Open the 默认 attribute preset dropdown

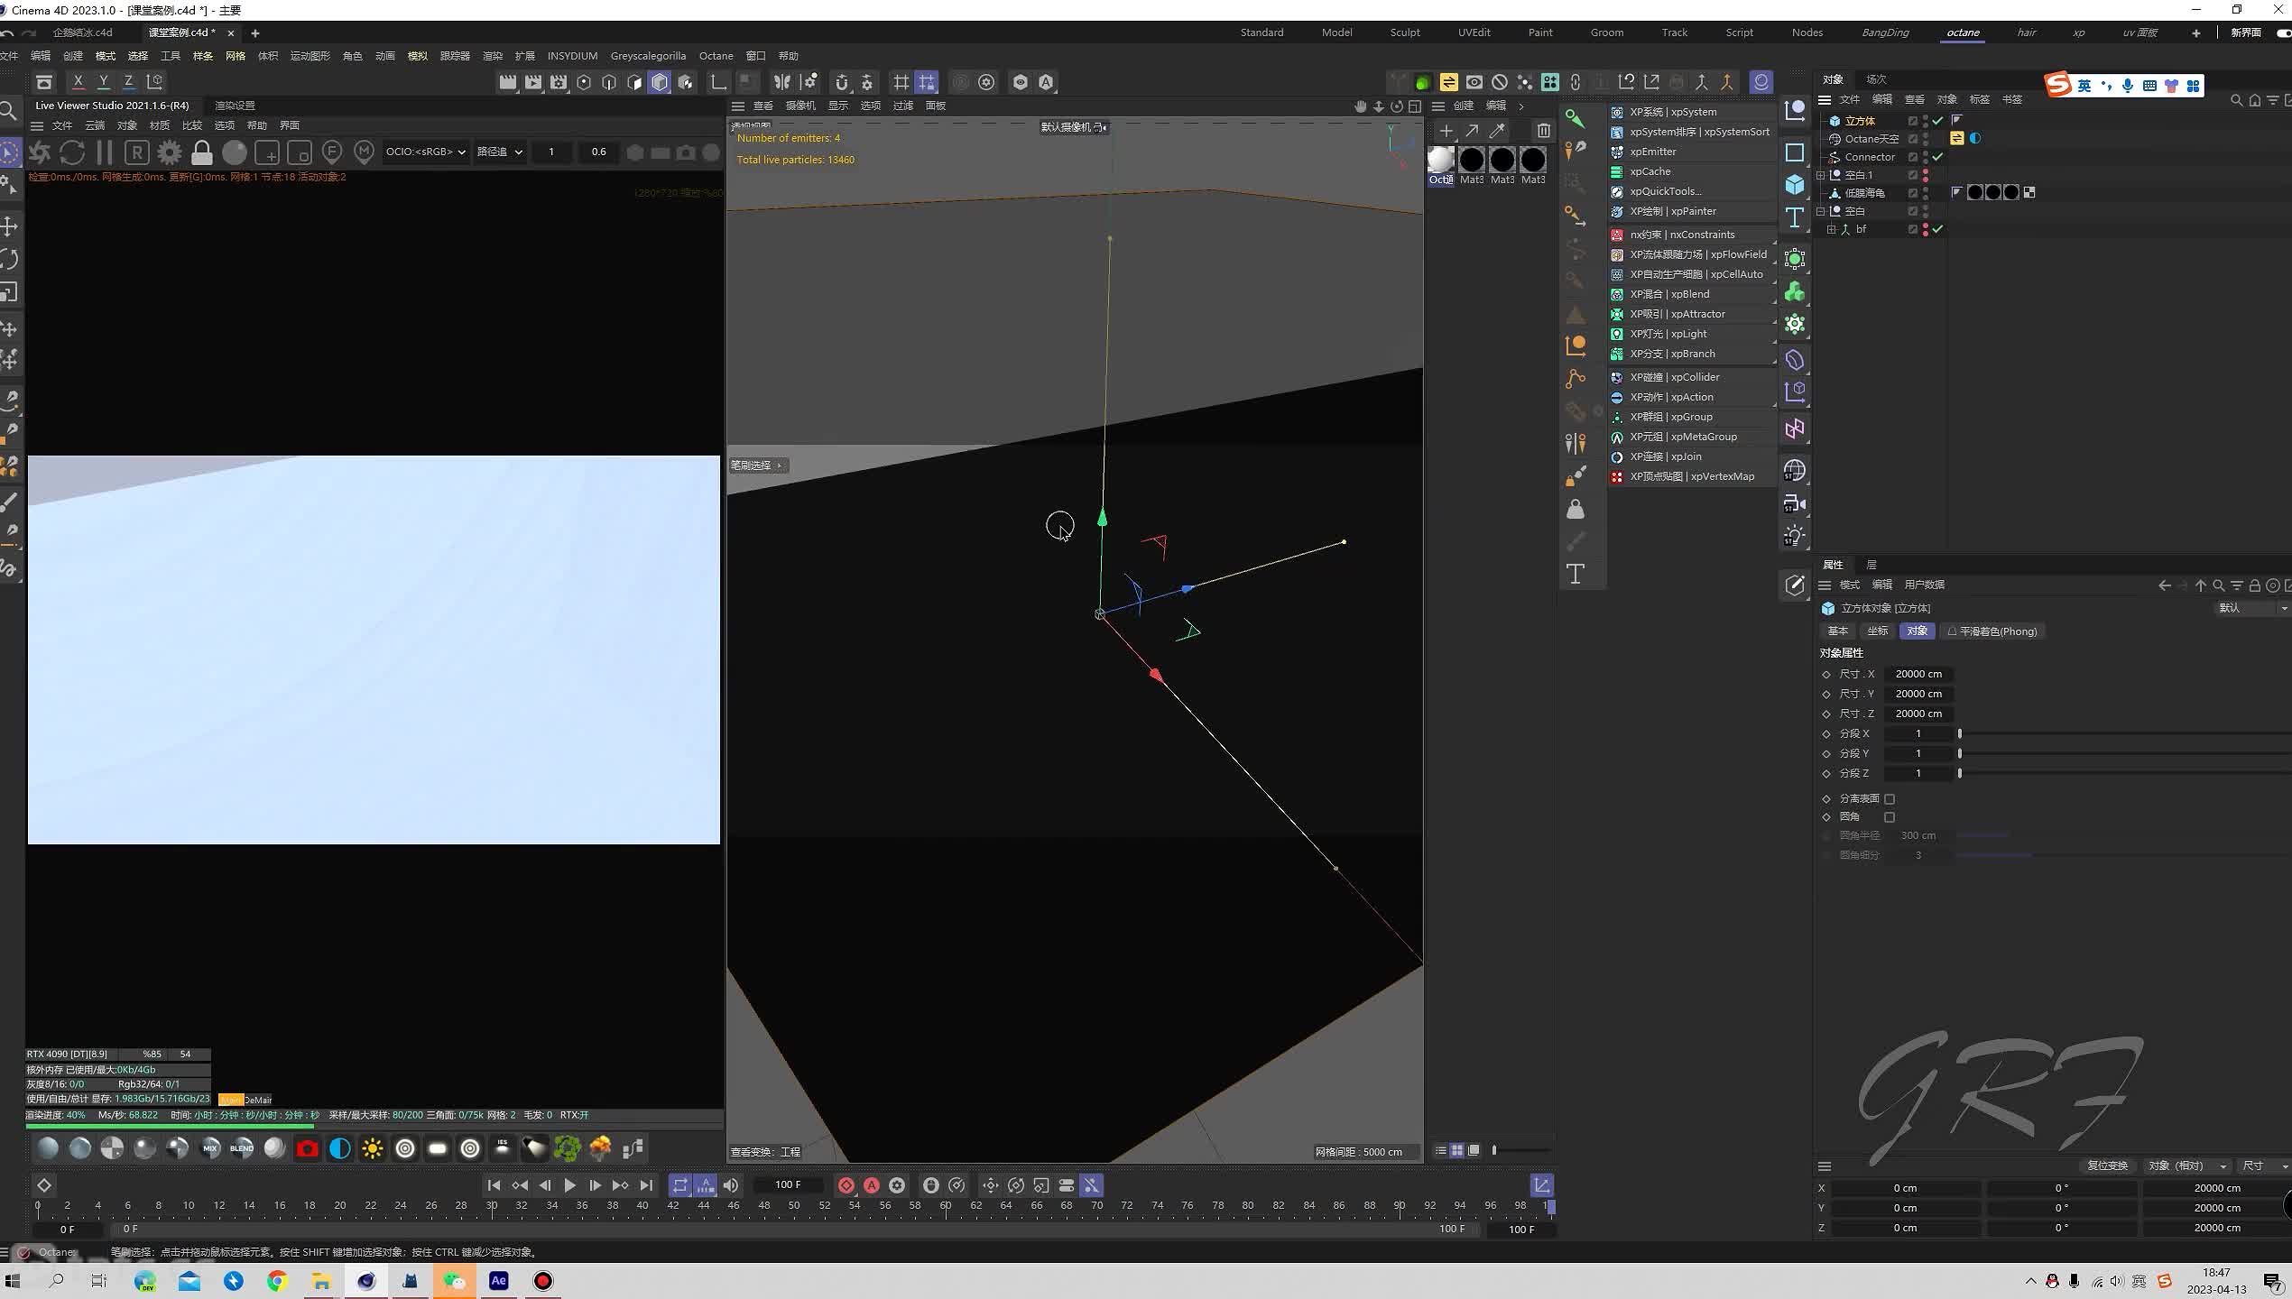(x=2251, y=608)
